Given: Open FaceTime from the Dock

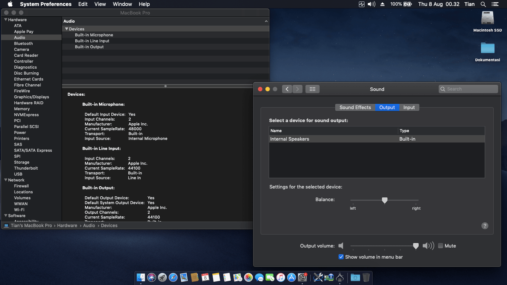Looking at the screenshot, I should (x=270, y=277).
